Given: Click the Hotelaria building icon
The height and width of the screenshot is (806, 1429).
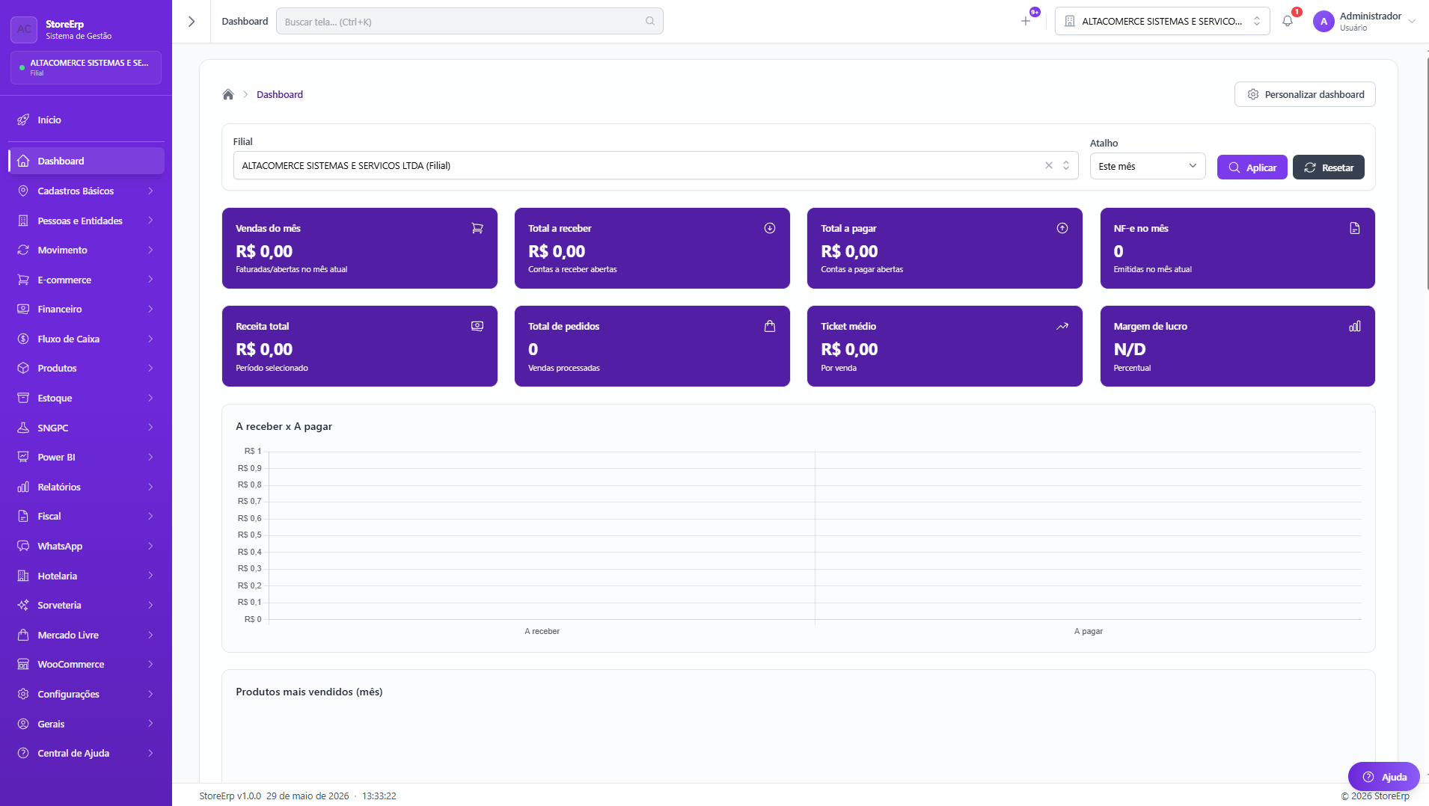Looking at the screenshot, I should [23, 576].
